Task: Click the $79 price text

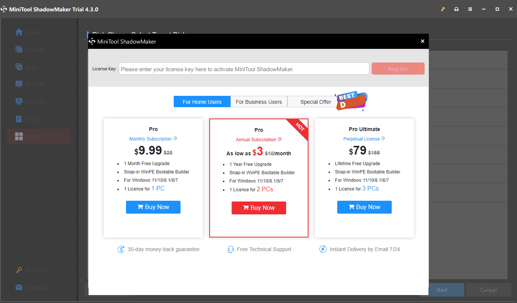Action: click(358, 151)
